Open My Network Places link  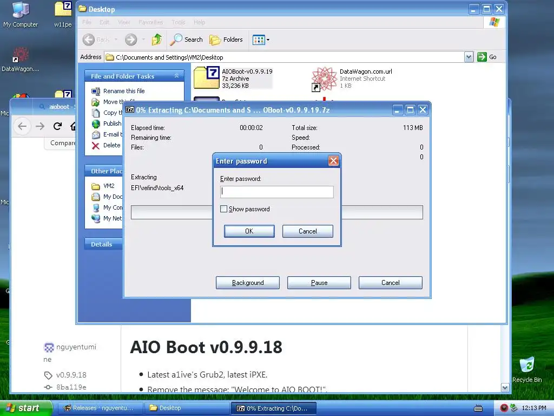[x=113, y=219]
